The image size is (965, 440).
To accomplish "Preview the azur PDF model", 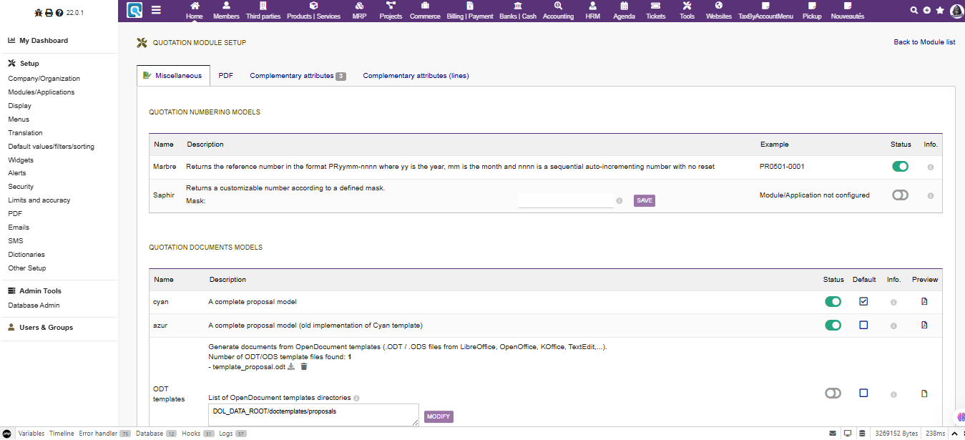I will coord(924,326).
